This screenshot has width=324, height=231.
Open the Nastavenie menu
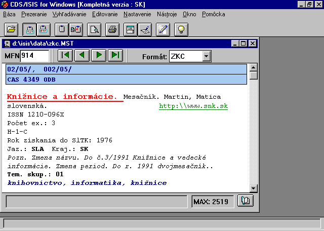[x=137, y=14]
